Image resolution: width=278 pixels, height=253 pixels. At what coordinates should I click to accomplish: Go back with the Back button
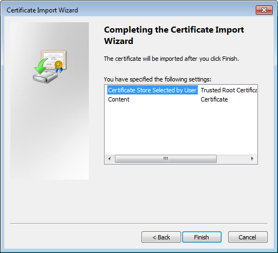pos(161,237)
